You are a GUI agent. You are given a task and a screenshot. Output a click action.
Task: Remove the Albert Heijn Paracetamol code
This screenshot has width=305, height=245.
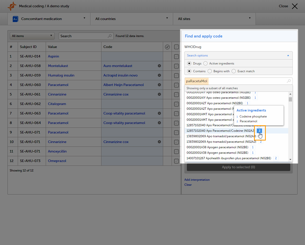pos(159,85)
